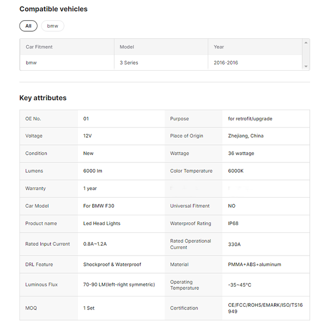Click the fitment table scroll down arrow
This screenshot has width=327, height=327.
pyautogui.click(x=306, y=66)
